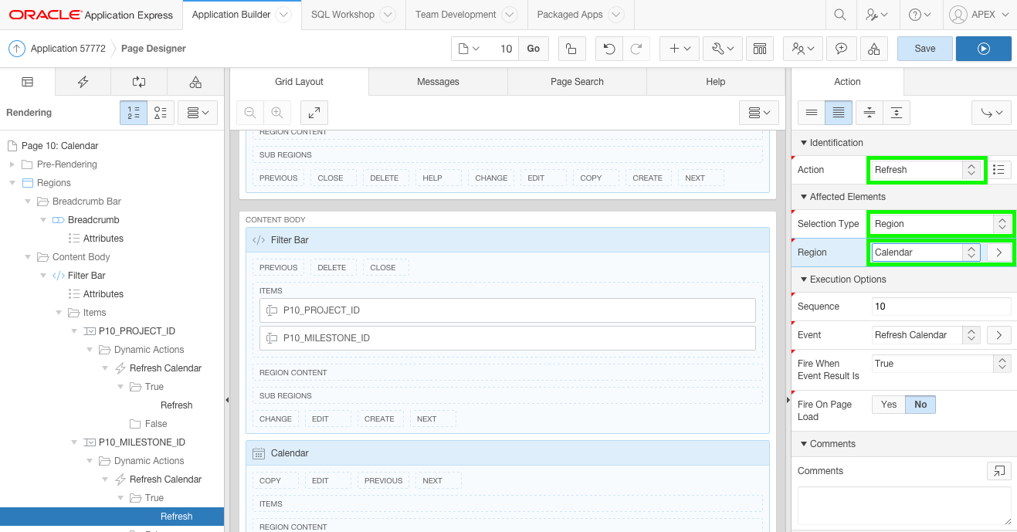This screenshot has height=532, width=1017.
Task: Redo the last change
Action: click(636, 49)
